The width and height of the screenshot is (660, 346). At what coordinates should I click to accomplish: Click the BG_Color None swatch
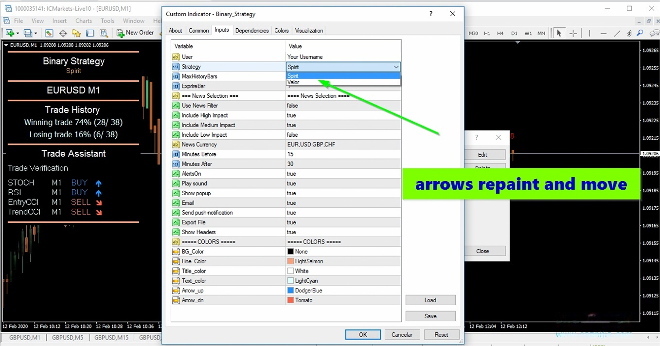coord(290,252)
